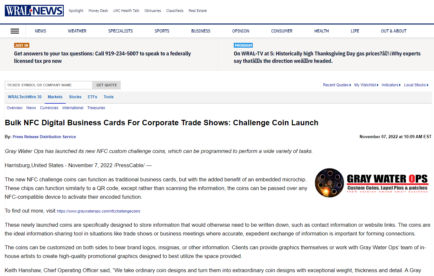Image resolution: width=434 pixels, height=276 pixels.
Task: Open the WRAL-TV at 5 program headline
Action: (327, 57)
